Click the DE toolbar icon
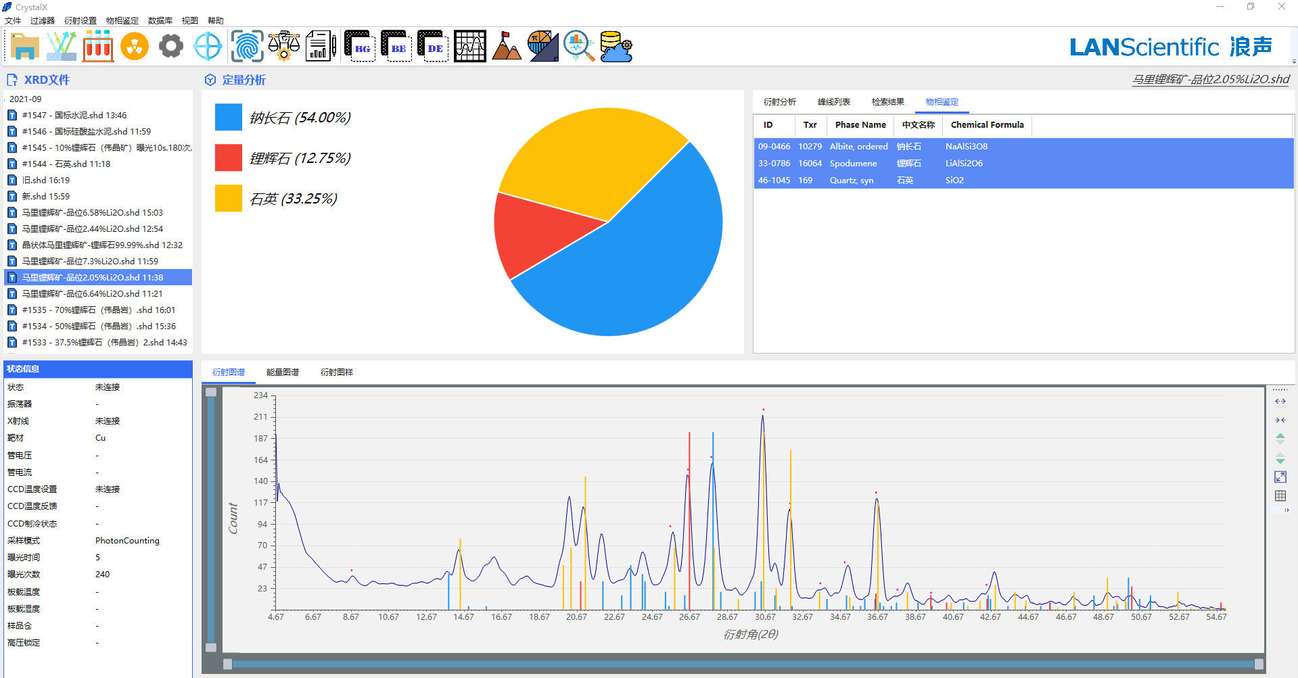The height and width of the screenshot is (678, 1298). click(x=433, y=47)
